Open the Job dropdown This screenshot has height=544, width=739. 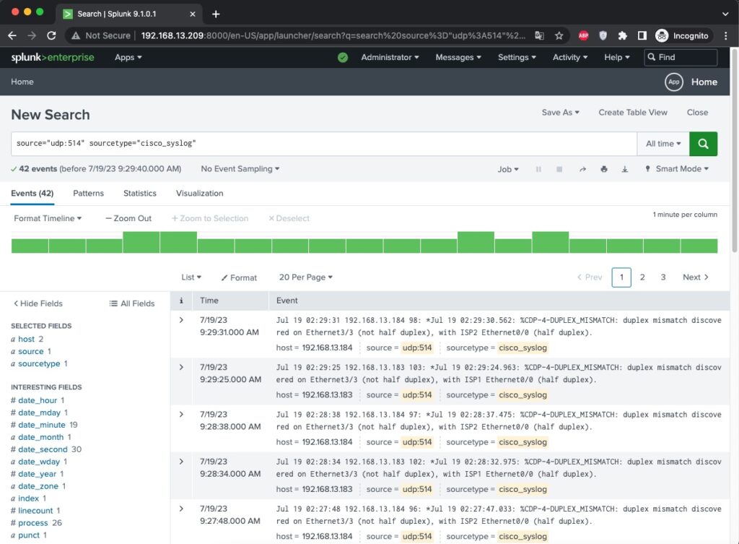coord(508,169)
